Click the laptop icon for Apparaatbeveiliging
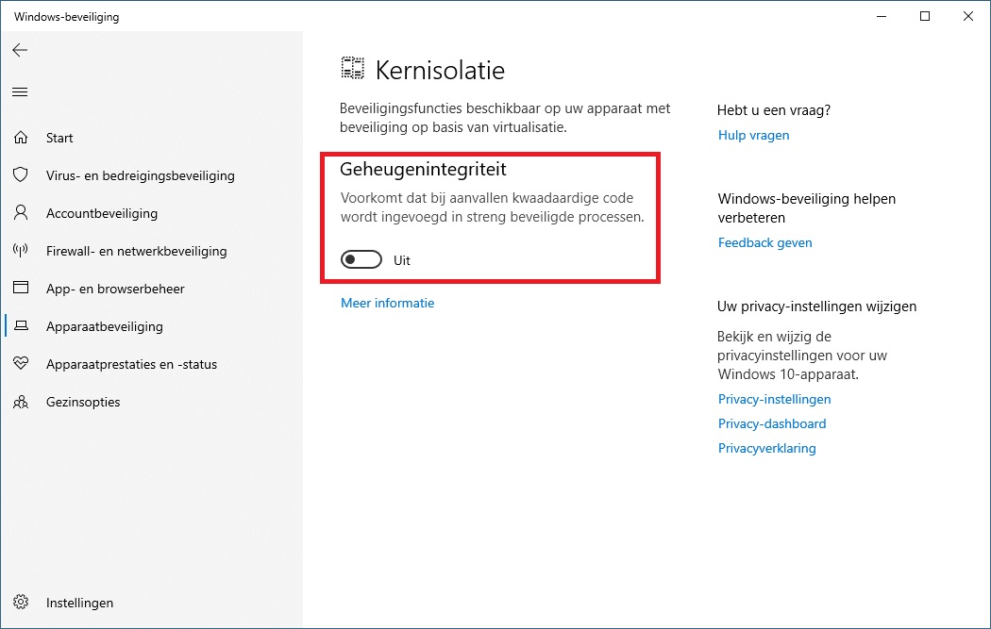This screenshot has width=991, height=629. [21, 326]
